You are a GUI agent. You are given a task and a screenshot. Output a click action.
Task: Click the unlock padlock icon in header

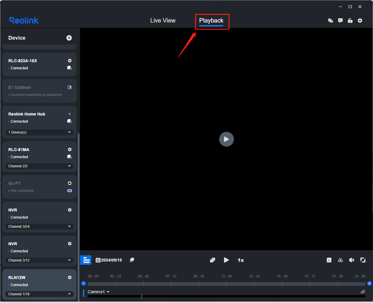[350, 20]
